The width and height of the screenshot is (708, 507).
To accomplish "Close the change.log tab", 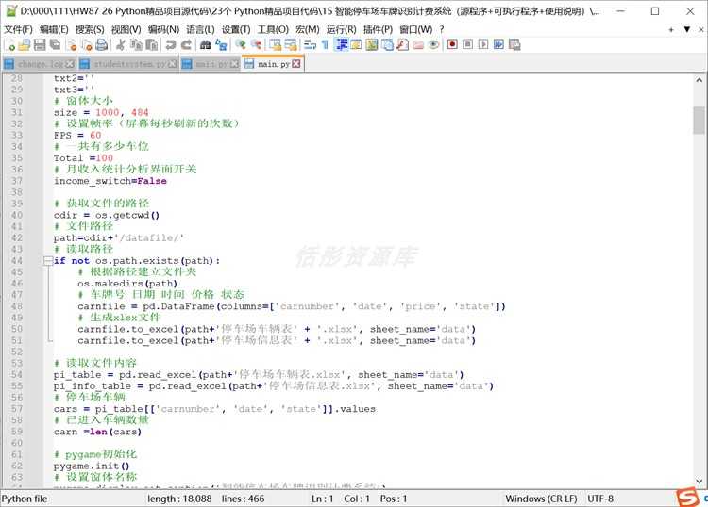I will (70, 64).
